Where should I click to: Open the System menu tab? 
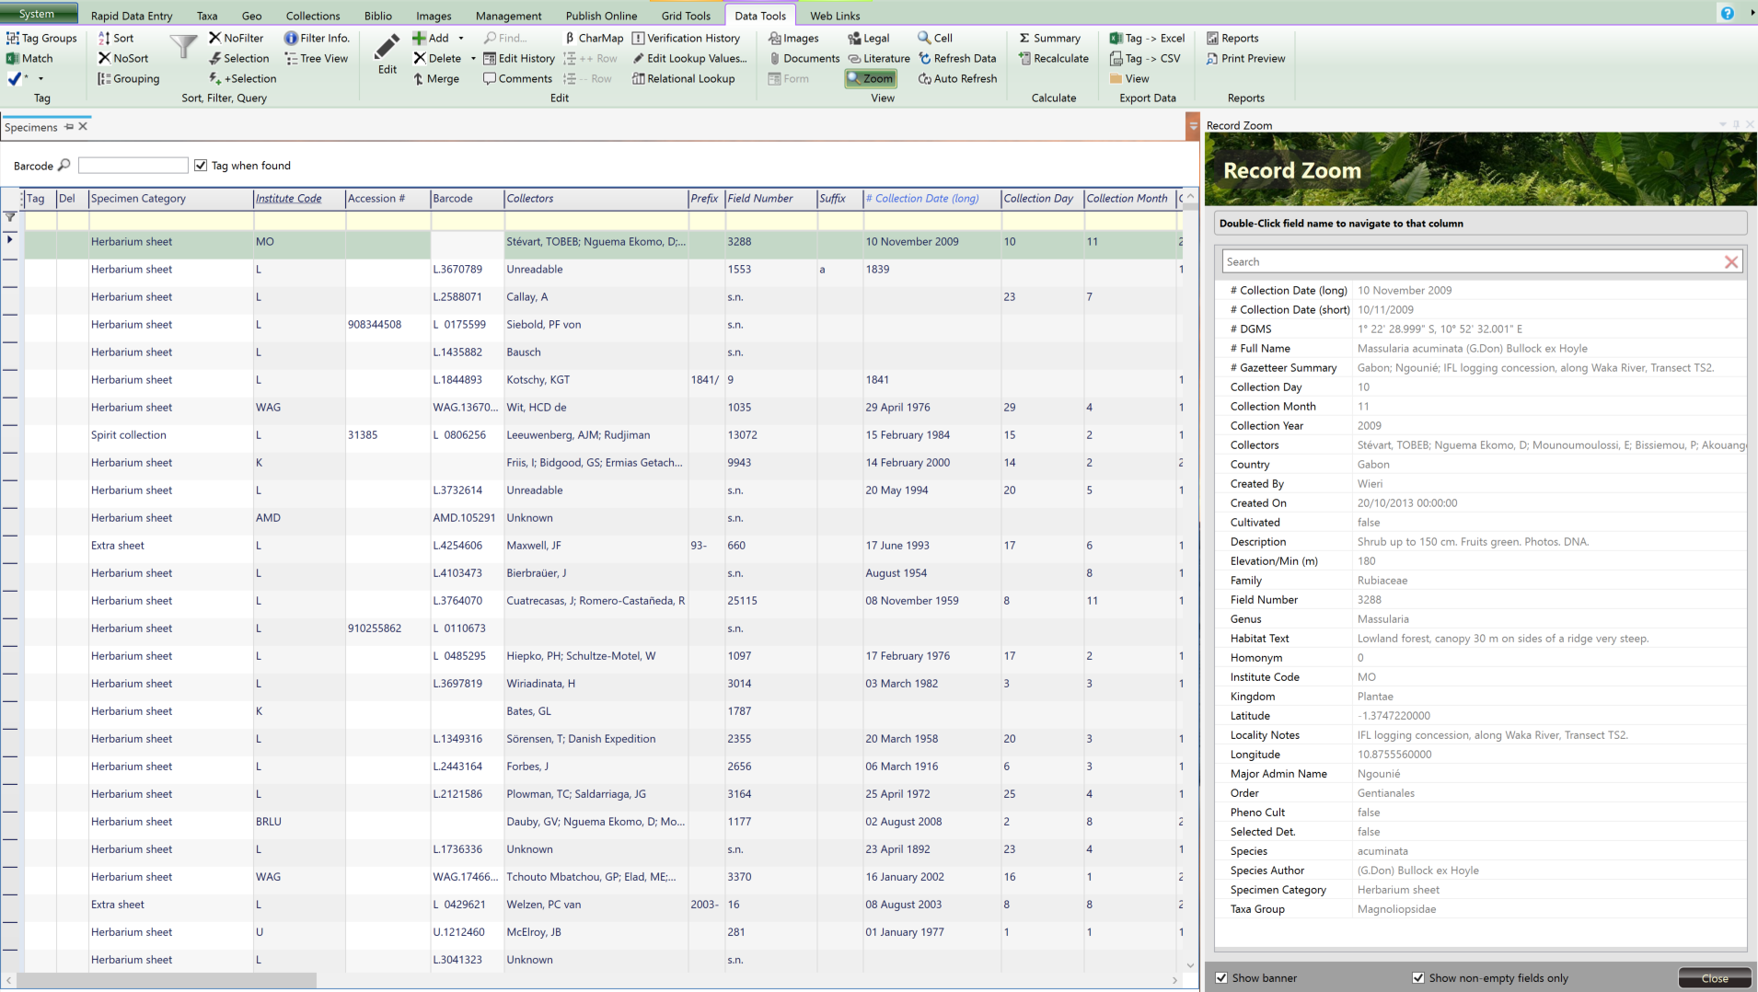[37, 14]
